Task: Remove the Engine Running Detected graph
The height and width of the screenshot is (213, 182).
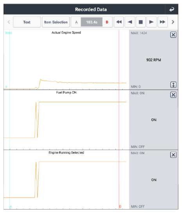Action: (173, 155)
